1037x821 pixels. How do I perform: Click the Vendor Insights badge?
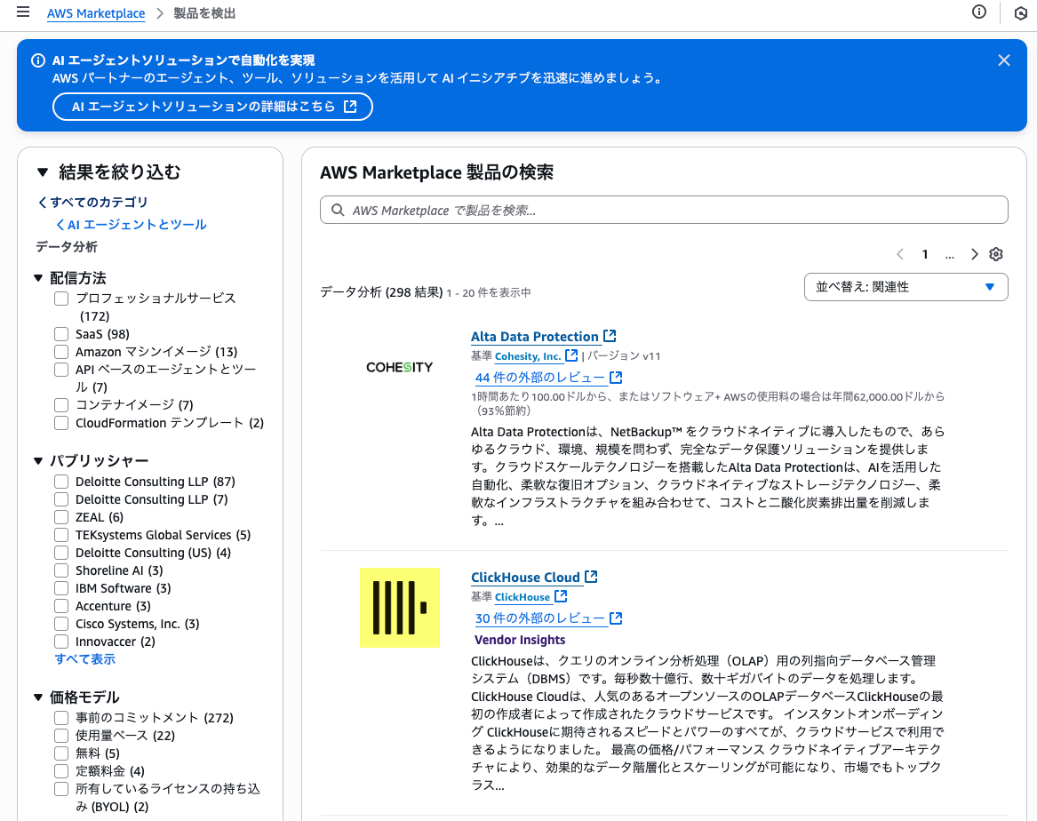pyautogui.click(x=520, y=640)
